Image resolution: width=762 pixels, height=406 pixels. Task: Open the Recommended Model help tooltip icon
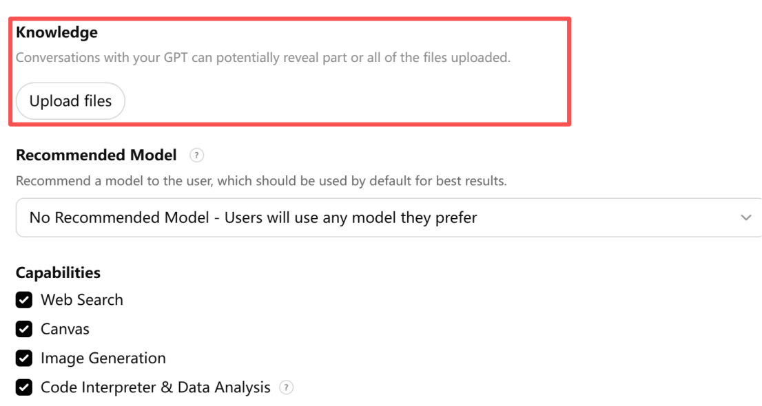[x=196, y=156]
